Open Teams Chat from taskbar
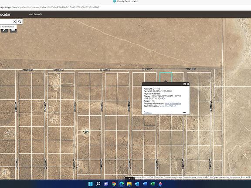251x188 pixels. 106,184
